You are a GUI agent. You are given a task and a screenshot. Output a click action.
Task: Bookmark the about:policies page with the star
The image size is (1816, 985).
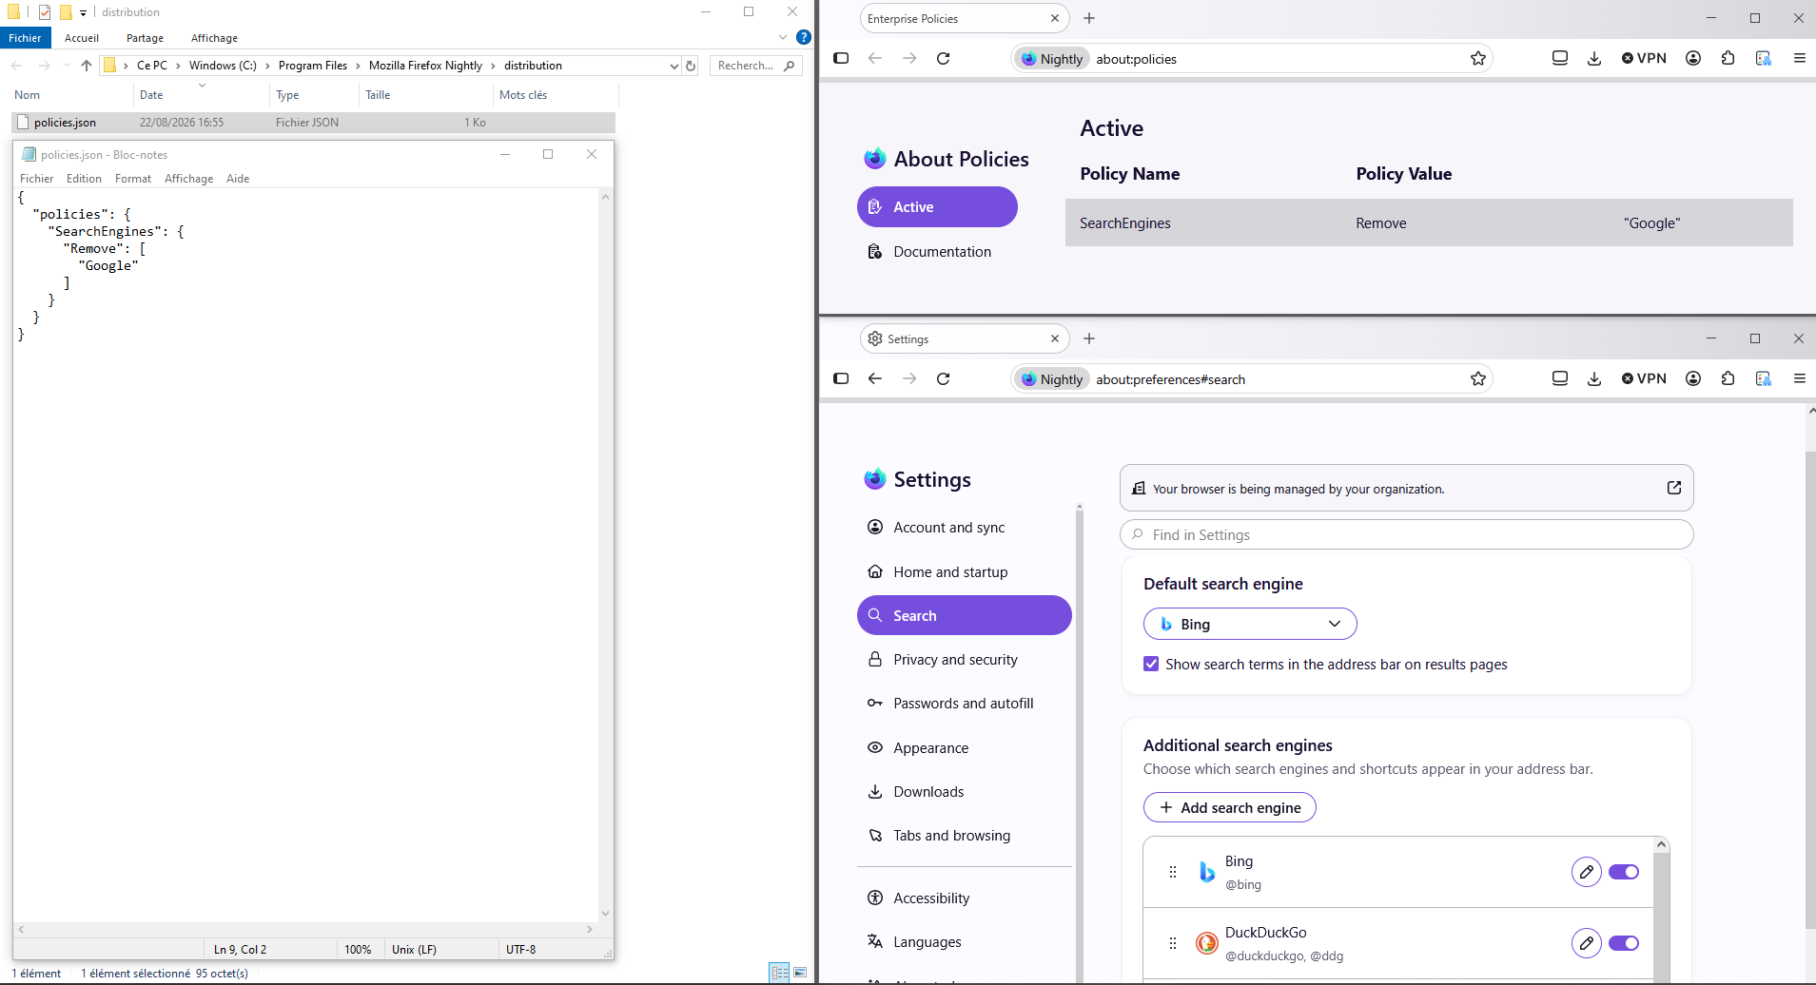pos(1478,58)
